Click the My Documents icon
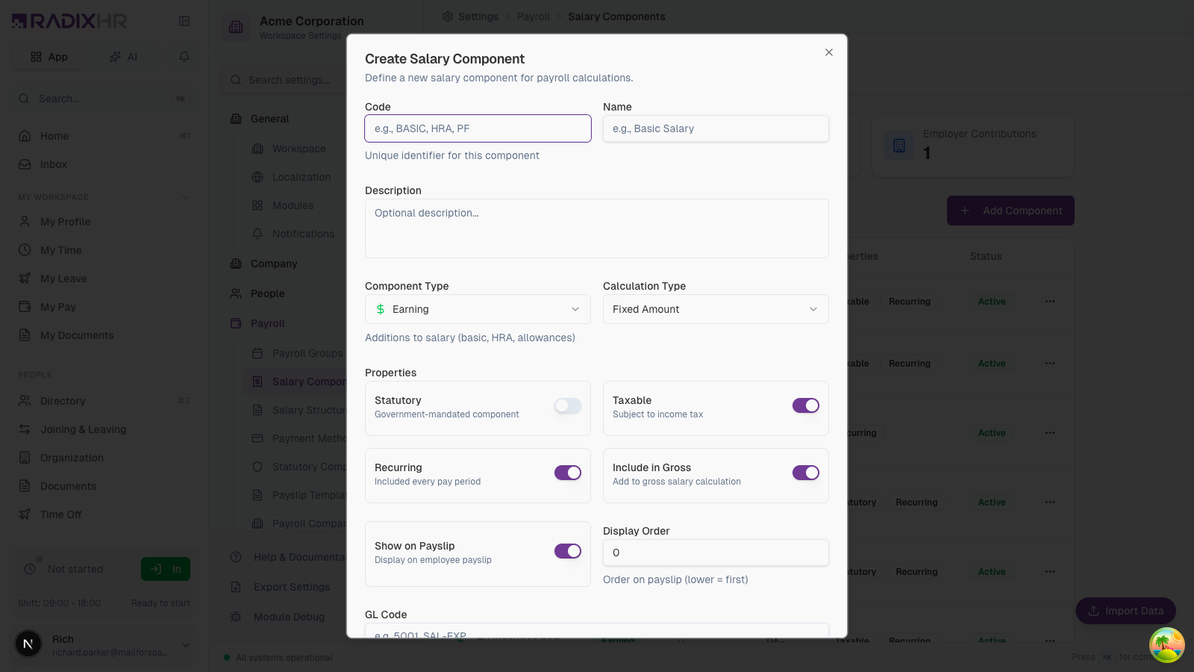Viewport: 1194px width, 672px height. click(25, 335)
